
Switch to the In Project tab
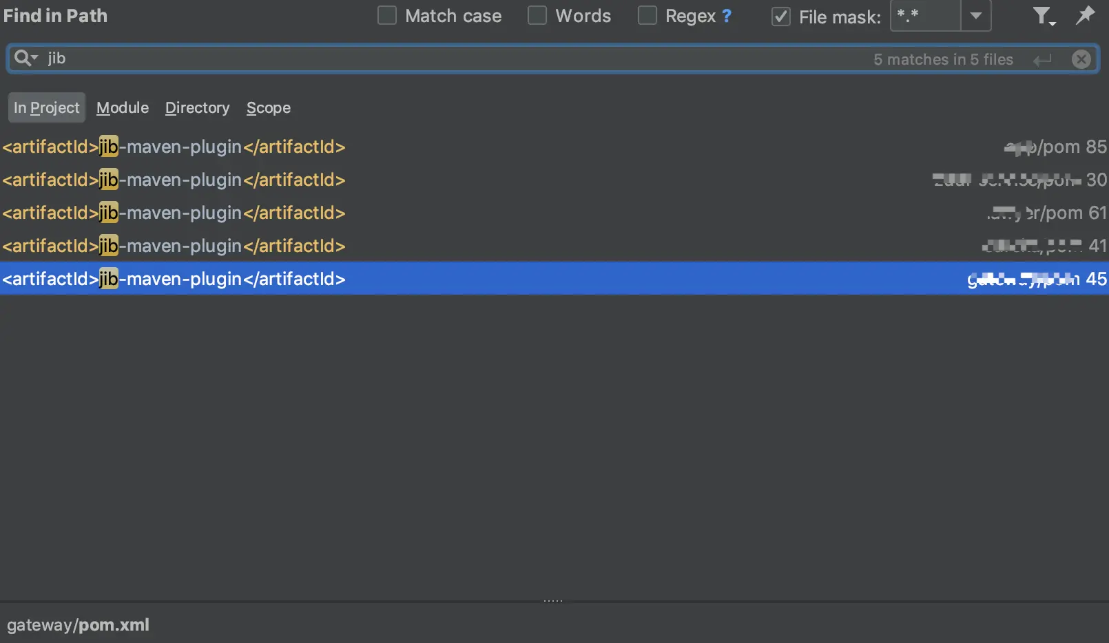47,107
